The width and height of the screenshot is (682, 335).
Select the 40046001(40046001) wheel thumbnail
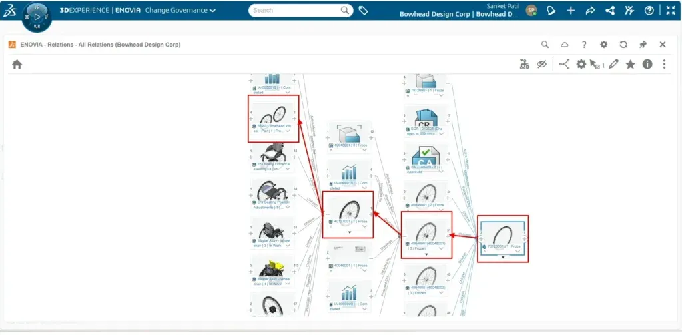[x=426, y=230]
